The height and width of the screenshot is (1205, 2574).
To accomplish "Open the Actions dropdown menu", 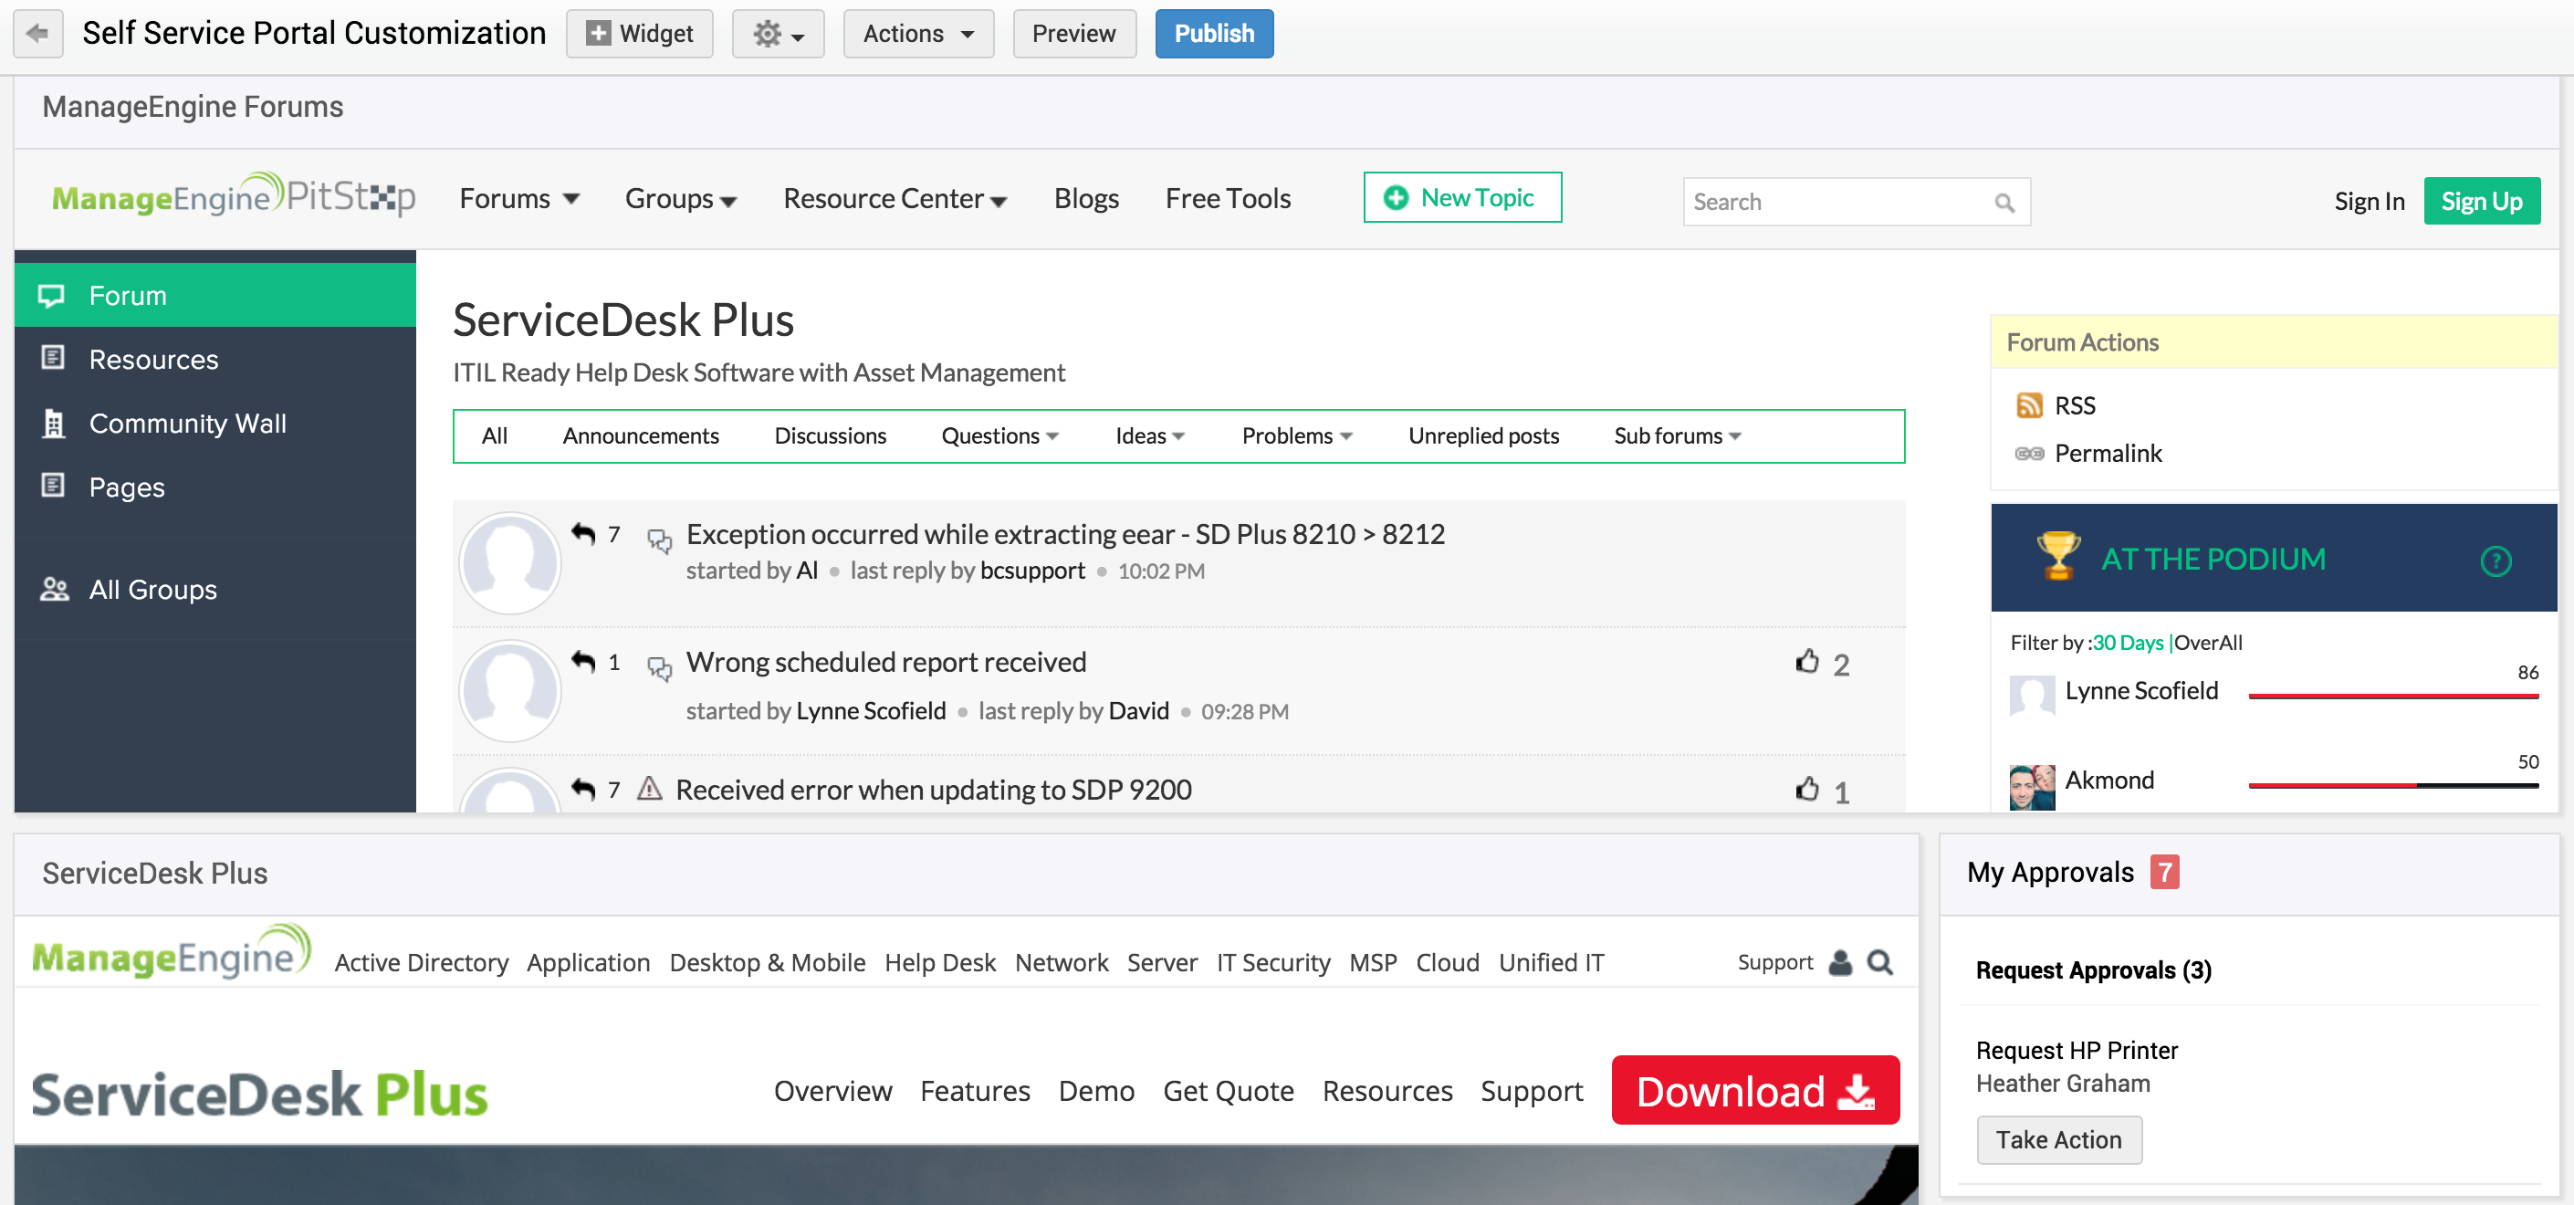I will point(918,34).
